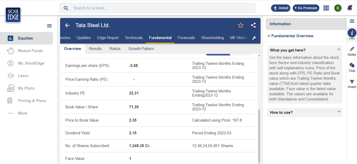Collapse the left sidebar hamburger menu
357x164 pixels.
point(49,26)
